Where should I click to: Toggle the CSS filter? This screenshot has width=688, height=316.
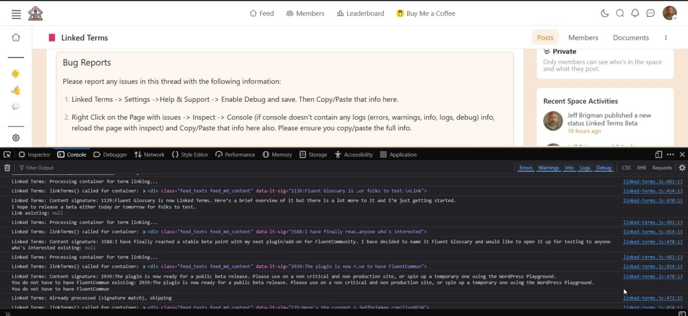[x=626, y=168]
